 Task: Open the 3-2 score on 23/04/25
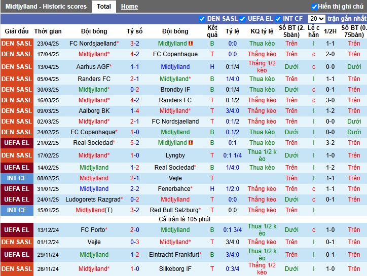[x=134, y=44]
